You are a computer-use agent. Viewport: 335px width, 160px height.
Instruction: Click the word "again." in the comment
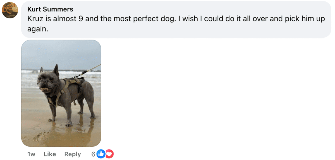point(38,29)
